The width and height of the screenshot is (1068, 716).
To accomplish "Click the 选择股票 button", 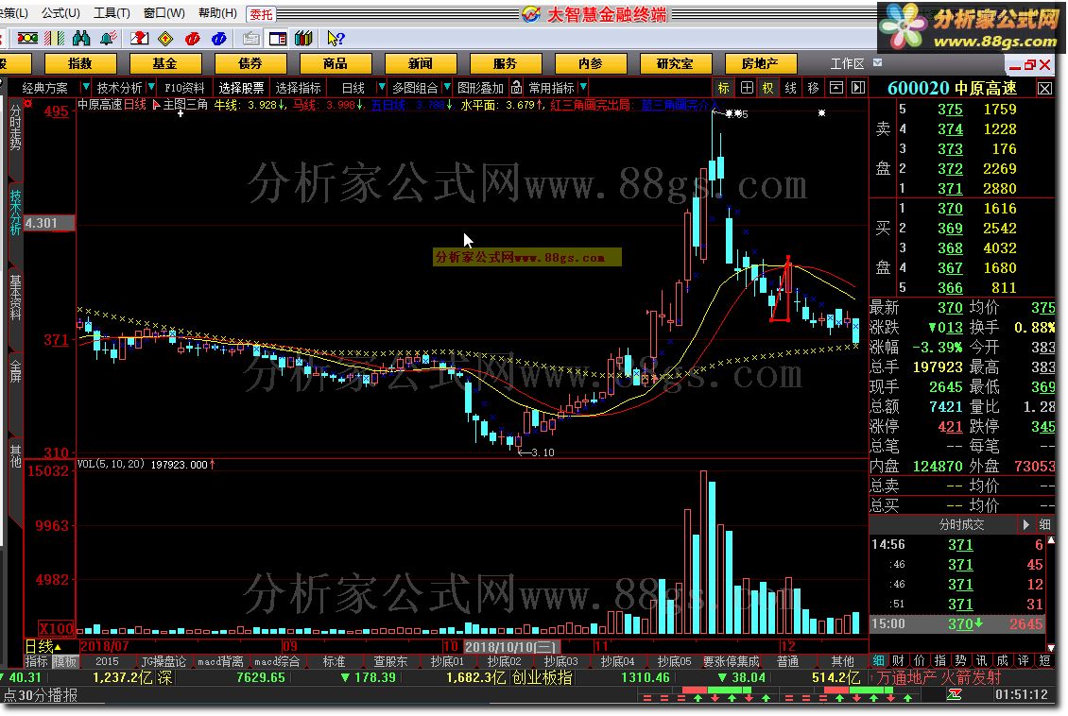I will click(x=241, y=88).
